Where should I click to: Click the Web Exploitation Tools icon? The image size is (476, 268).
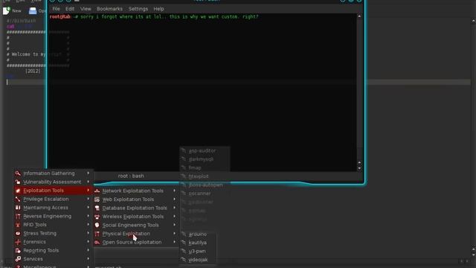97,200
